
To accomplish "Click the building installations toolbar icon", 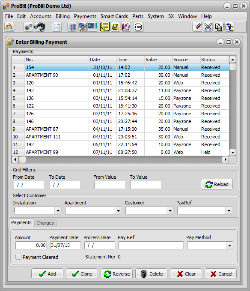I will (72, 27).
